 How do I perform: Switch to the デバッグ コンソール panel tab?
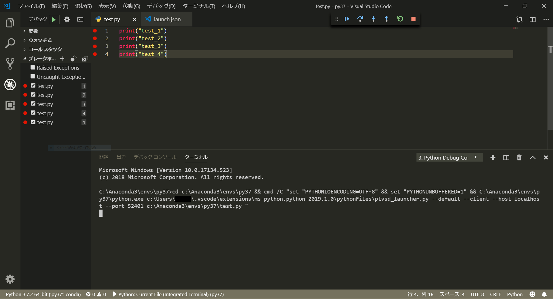pos(155,157)
